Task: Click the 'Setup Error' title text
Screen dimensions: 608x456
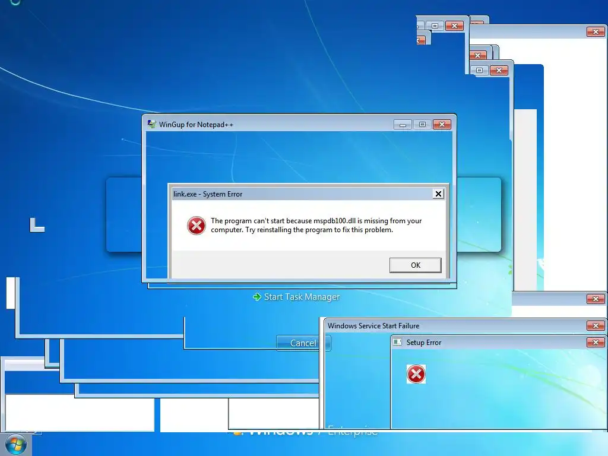Action: (x=424, y=343)
